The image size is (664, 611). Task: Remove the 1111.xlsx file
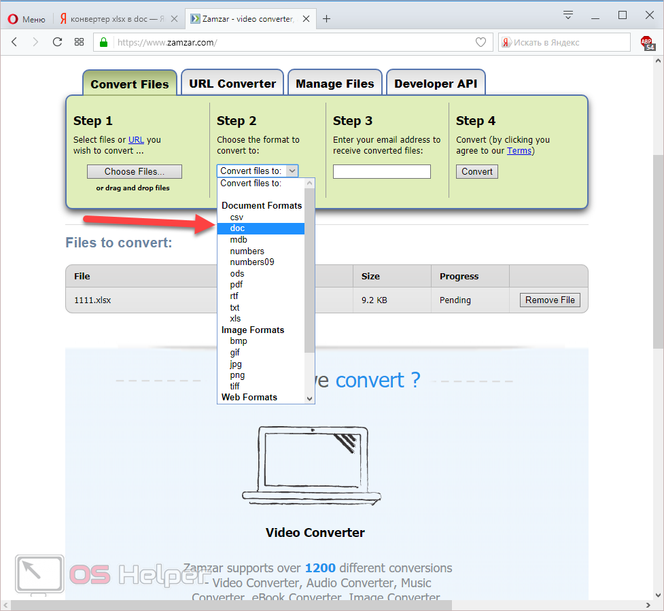[550, 300]
